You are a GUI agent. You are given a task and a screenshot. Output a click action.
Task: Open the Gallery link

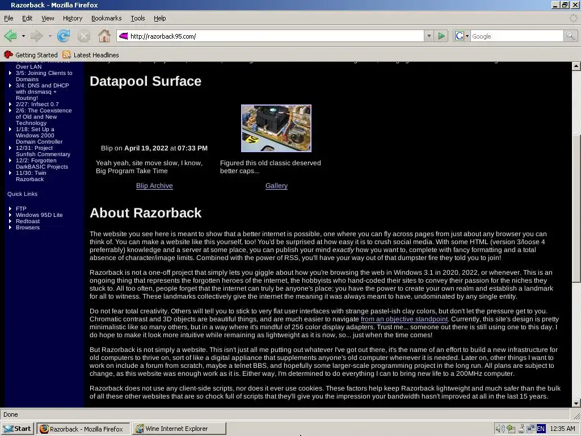[276, 186]
